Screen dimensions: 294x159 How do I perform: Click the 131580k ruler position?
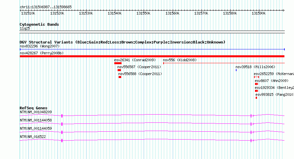230,13
